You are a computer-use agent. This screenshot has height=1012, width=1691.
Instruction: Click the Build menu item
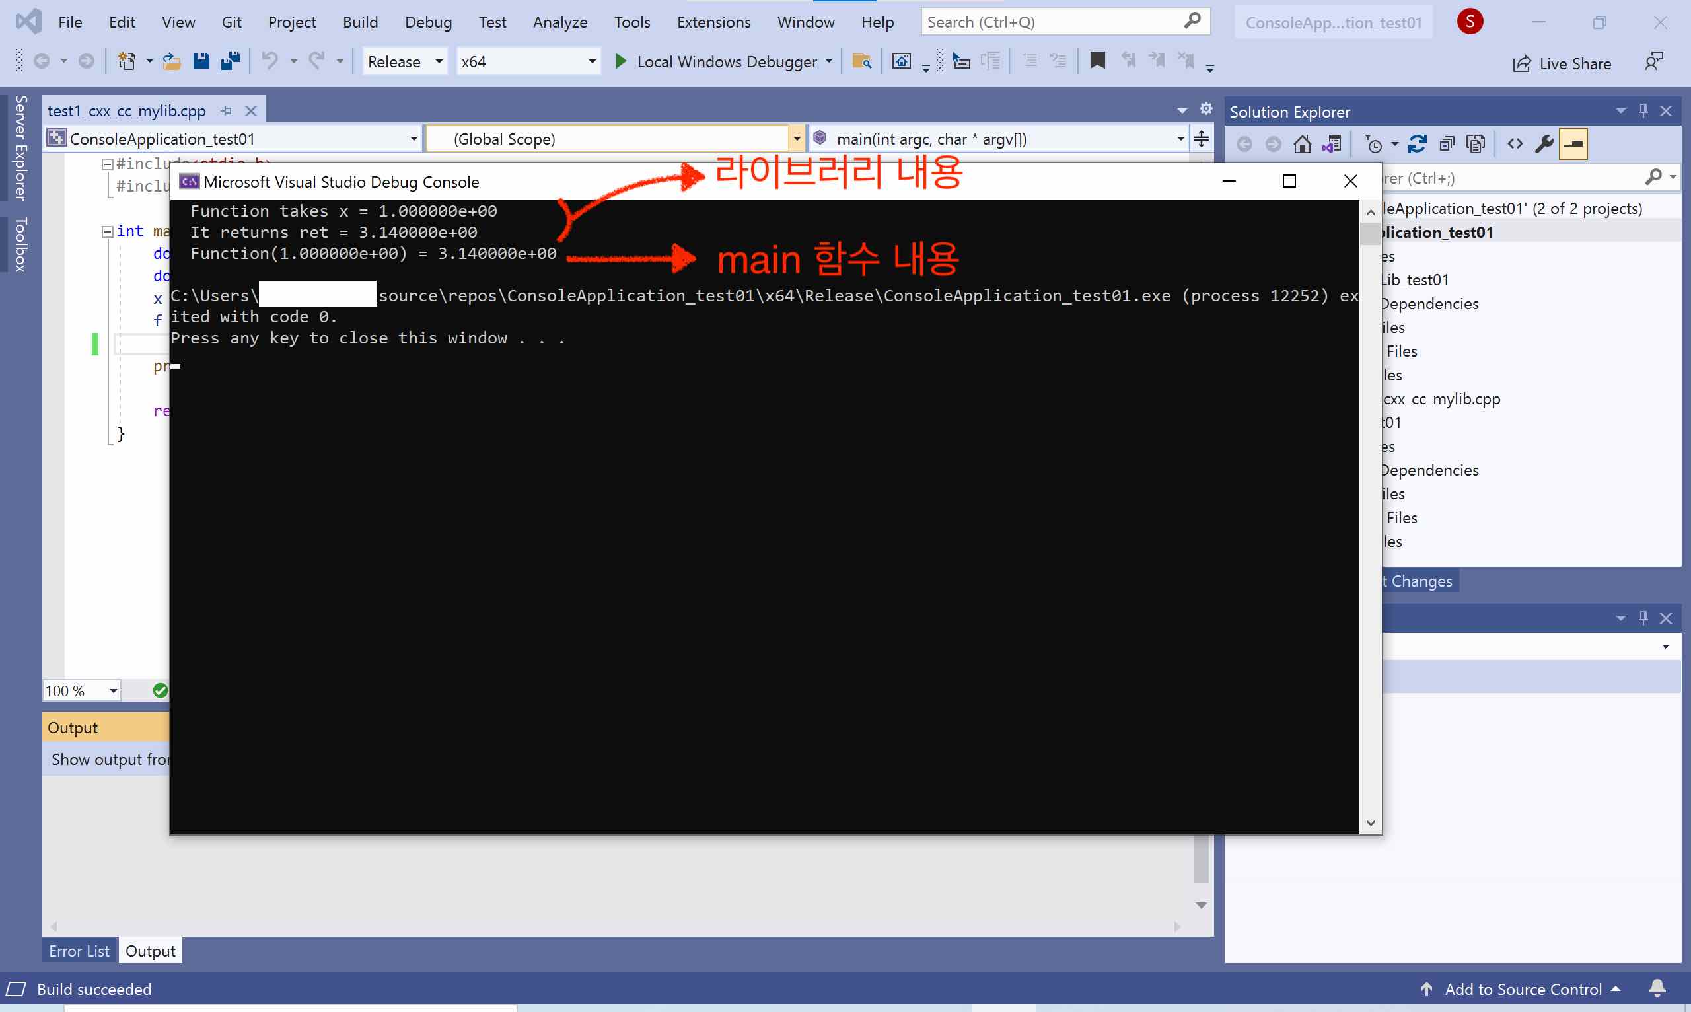[x=359, y=20]
